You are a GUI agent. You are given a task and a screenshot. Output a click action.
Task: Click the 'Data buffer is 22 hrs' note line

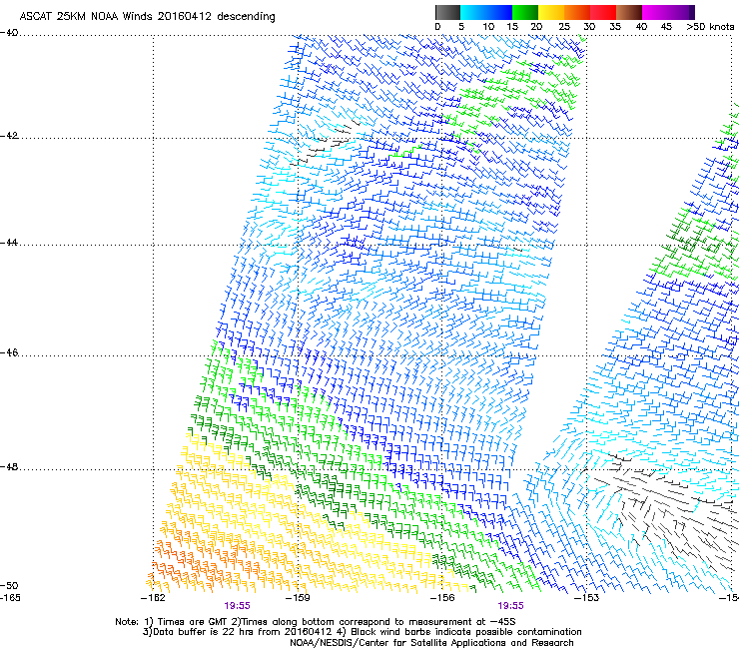362,632
